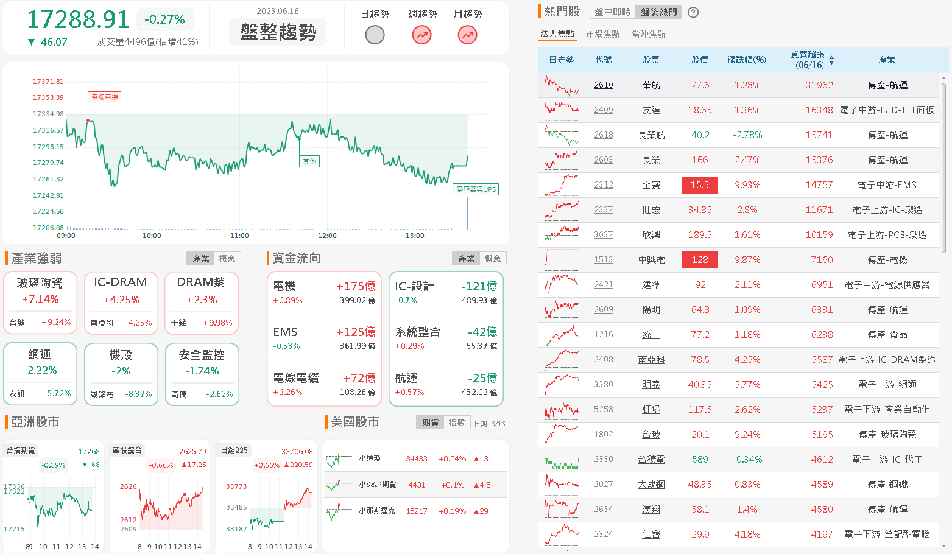Screen dimensions: 952x554
Task: Switch hot stocks to 盤中即時 mode
Action: (x=613, y=12)
